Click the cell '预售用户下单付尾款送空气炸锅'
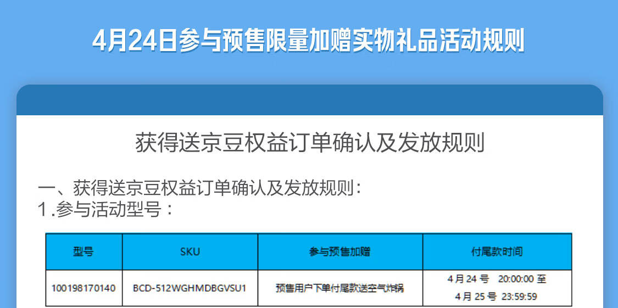The image size is (618, 308). [x=339, y=288]
